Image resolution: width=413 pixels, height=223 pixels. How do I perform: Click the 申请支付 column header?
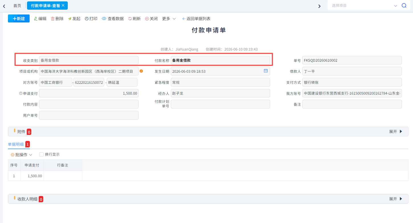pos(32,165)
